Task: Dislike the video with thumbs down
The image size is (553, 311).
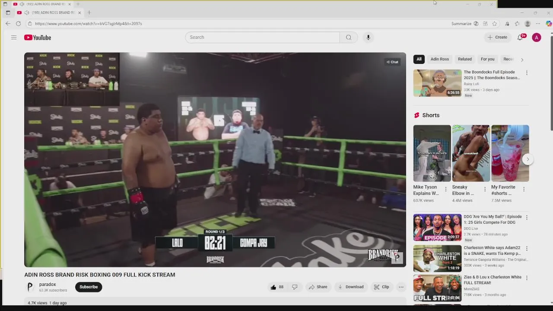Action: 295,287
